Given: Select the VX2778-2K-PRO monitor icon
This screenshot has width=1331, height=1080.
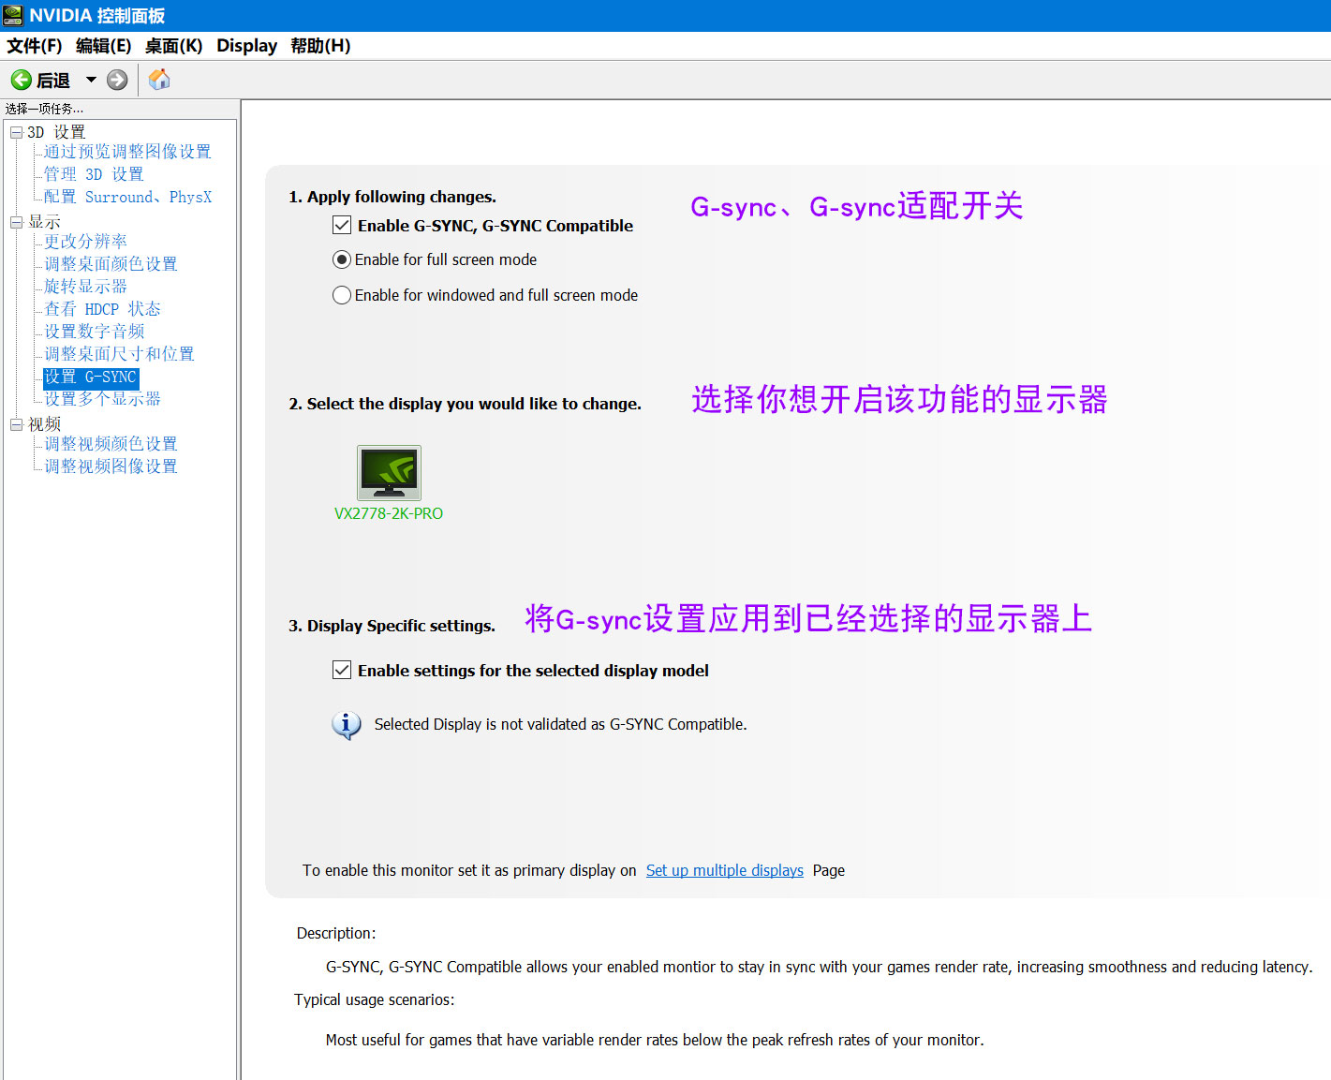Looking at the screenshot, I should point(388,473).
